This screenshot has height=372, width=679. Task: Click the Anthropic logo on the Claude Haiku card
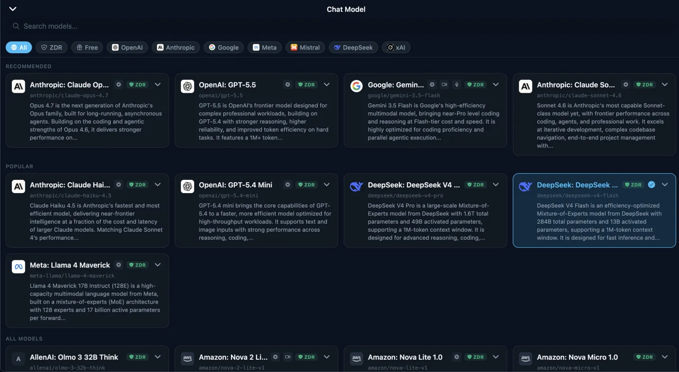coord(18,186)
